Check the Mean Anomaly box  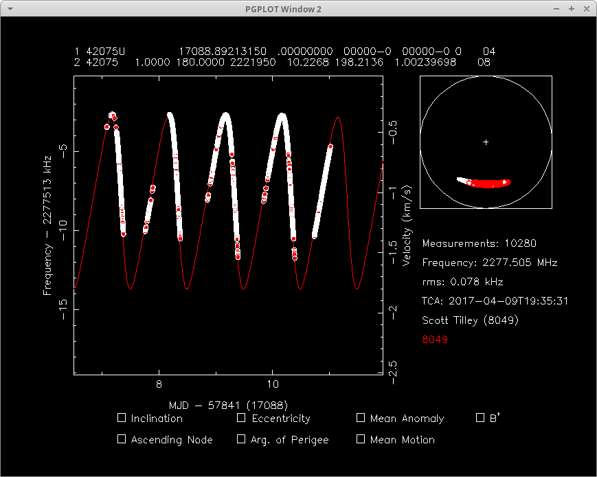click(361, 418)
